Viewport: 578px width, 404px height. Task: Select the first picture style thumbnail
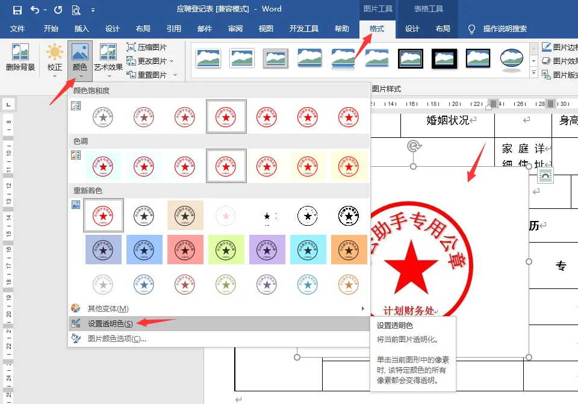coord(208,58)
